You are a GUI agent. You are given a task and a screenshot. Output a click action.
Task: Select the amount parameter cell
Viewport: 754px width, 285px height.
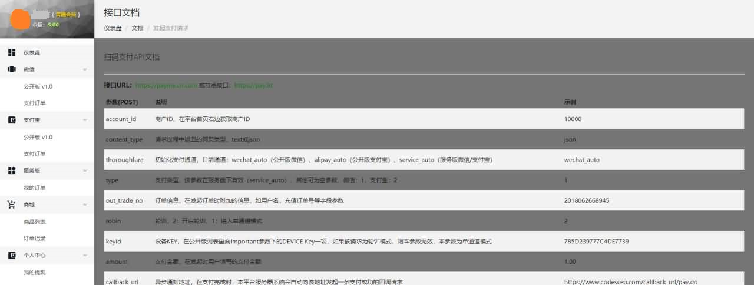click(x=117, y=261)
